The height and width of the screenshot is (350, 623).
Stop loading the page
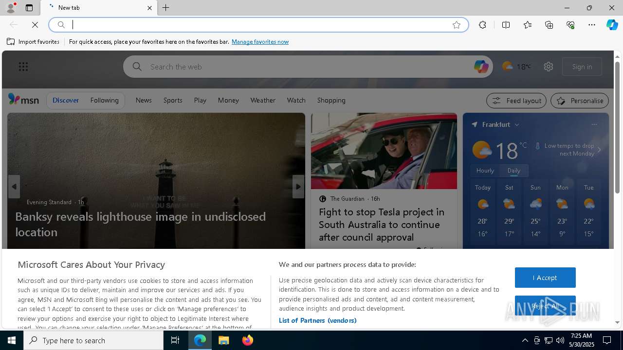(x=35, y=25)
